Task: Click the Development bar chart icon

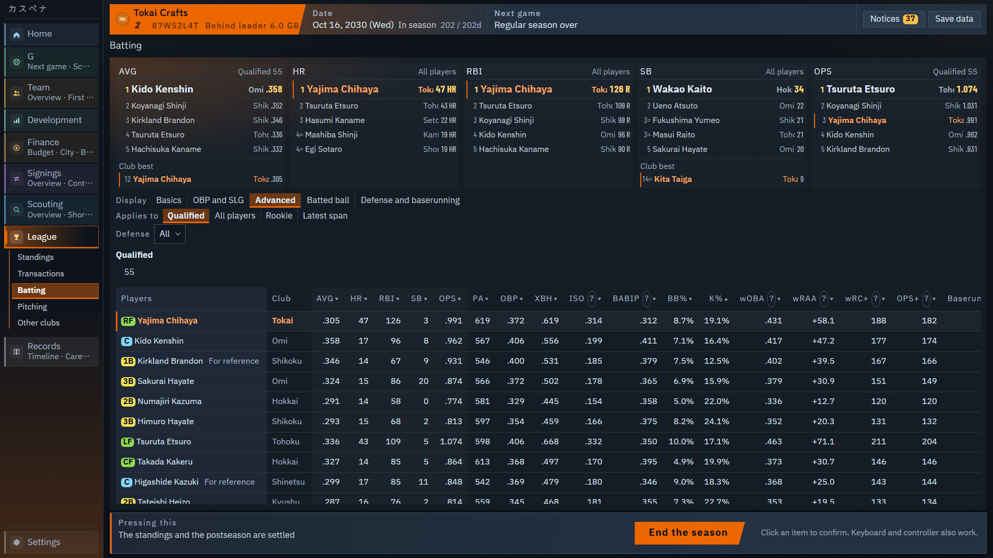Action: pos(17,120)
